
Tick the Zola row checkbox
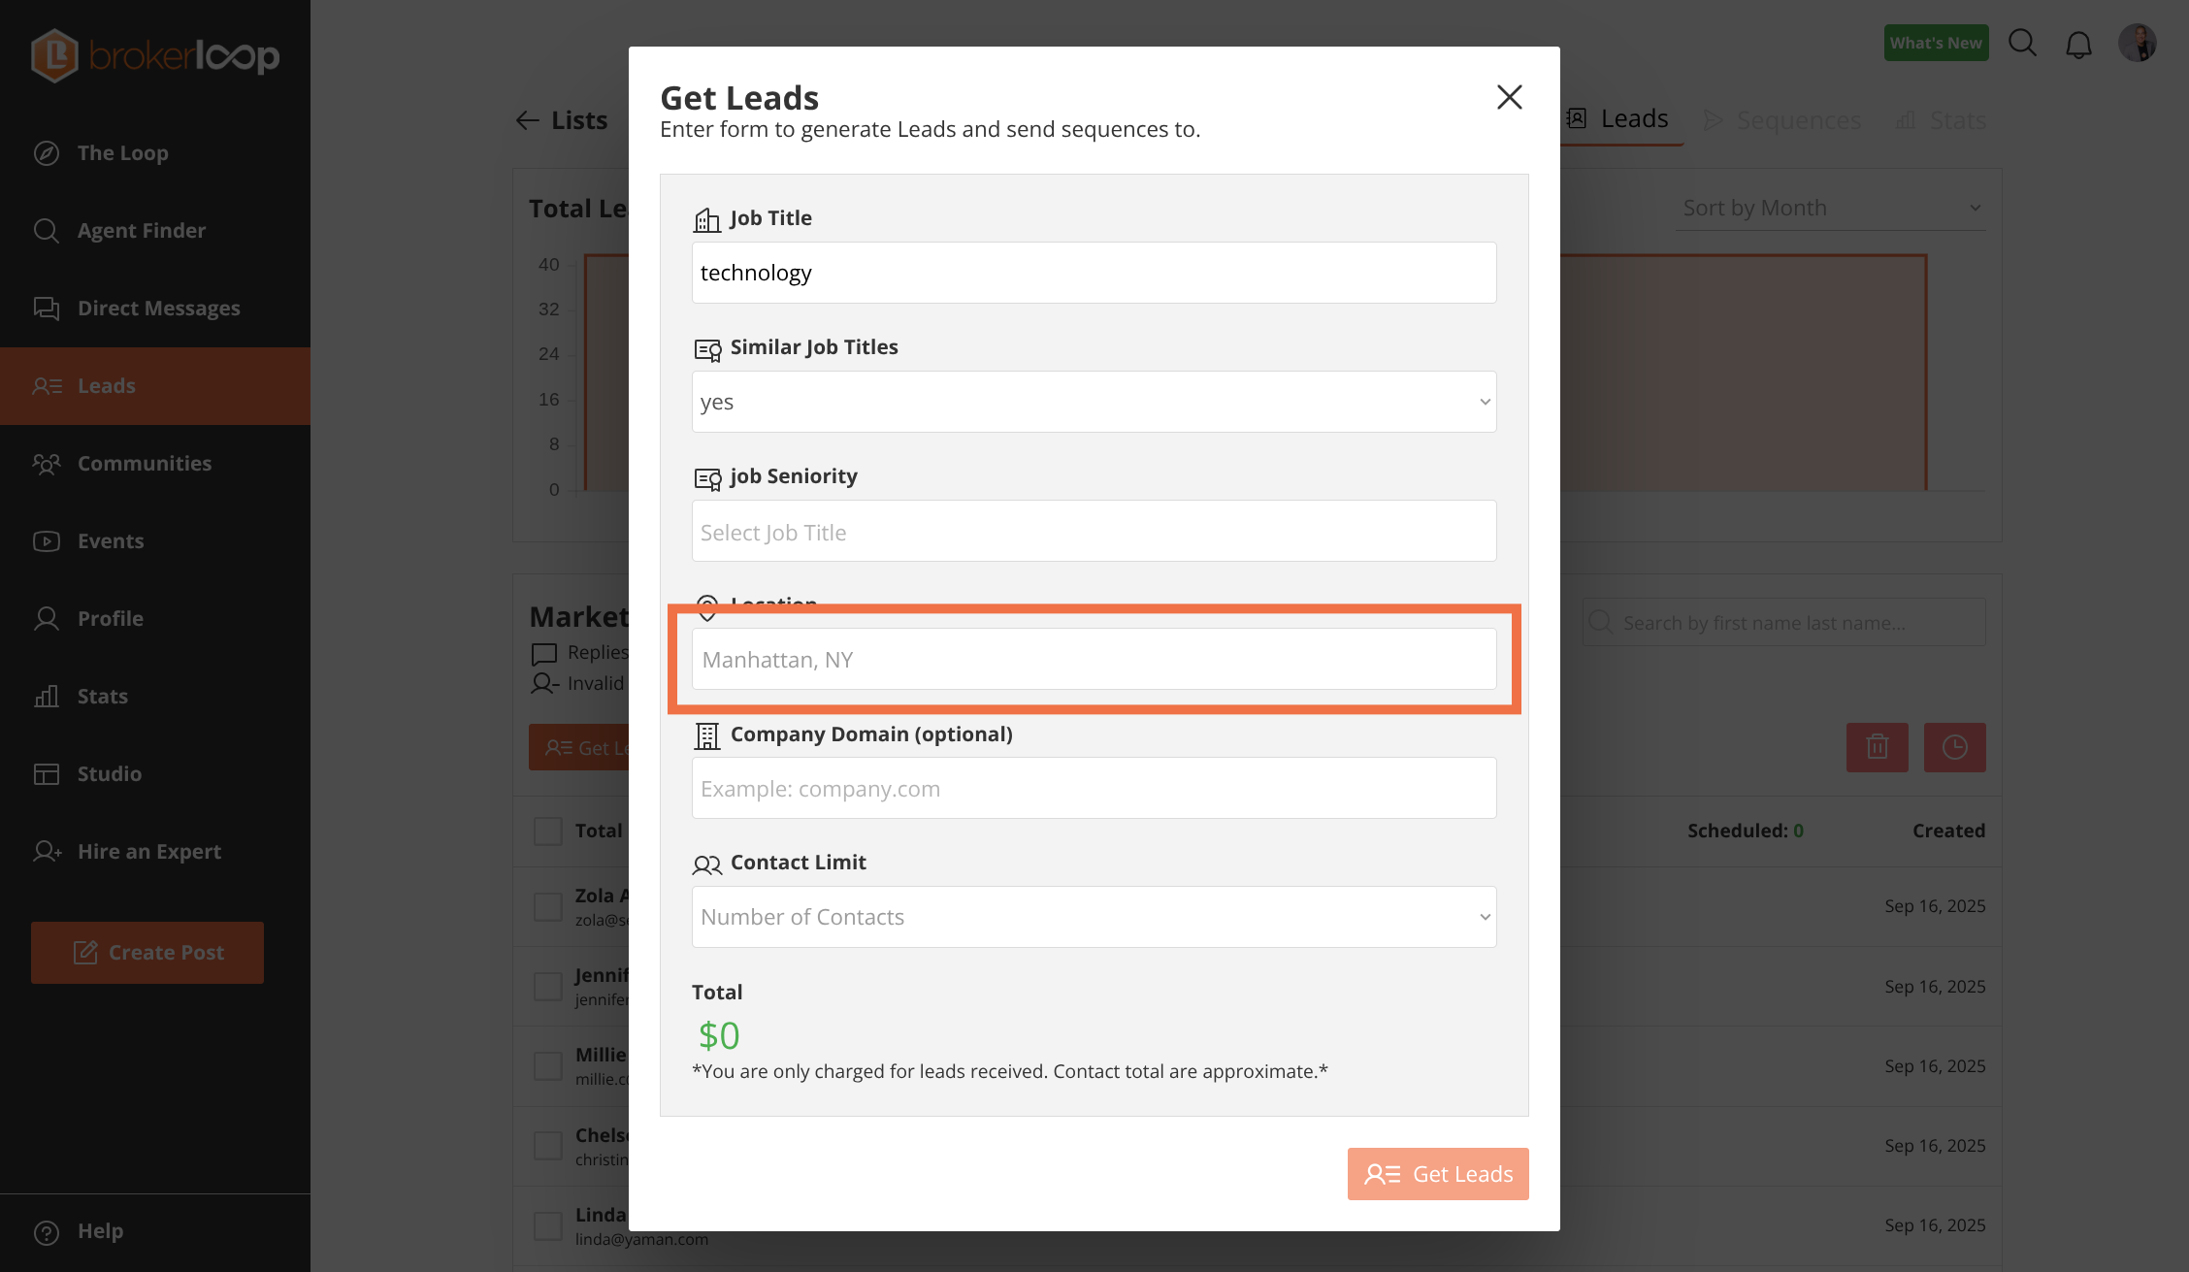point(548,906)
